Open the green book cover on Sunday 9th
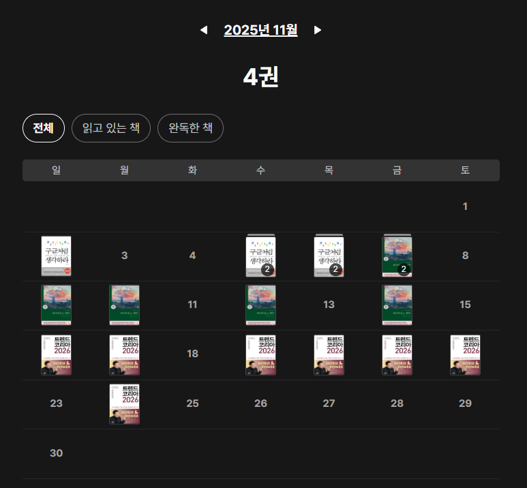The image size is (527, 488). click(x=56, y=305)
